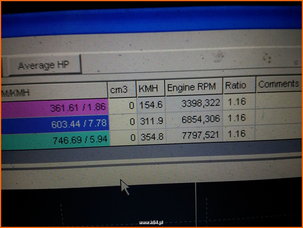Click the Comments cell in the 6854,306 row
This screenshot has height=228, width=303.
(x=279, y=116)
